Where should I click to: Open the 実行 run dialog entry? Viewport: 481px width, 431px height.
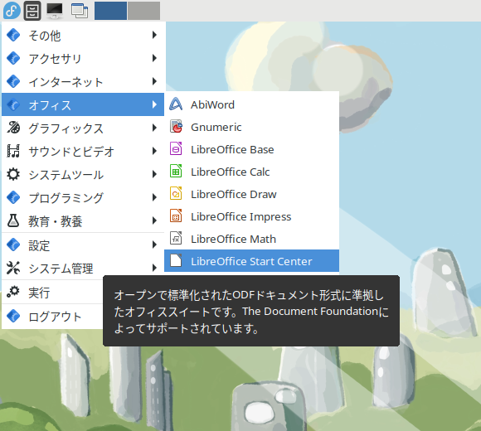click(x=52, y=293)
